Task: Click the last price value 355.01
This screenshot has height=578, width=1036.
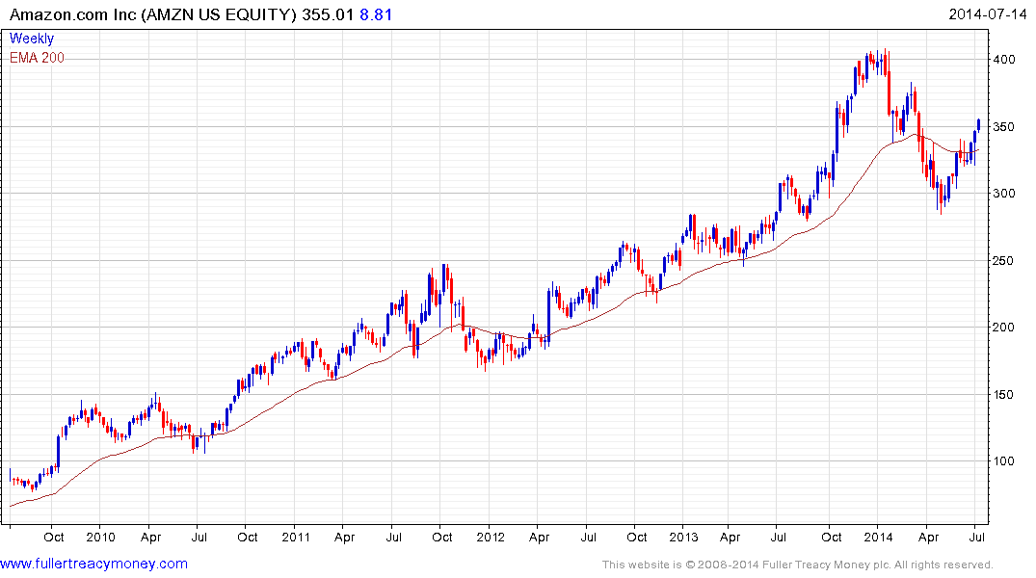Action: click(329, 14)
